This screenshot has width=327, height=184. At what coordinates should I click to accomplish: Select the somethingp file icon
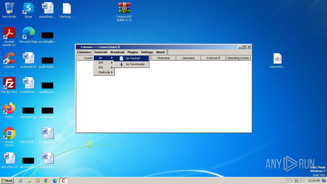click(48, 112)
